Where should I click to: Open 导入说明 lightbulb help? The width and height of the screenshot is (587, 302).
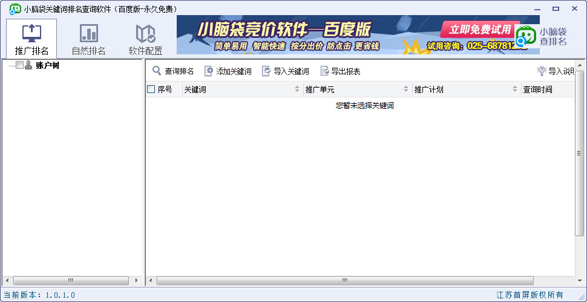(555, 71)
